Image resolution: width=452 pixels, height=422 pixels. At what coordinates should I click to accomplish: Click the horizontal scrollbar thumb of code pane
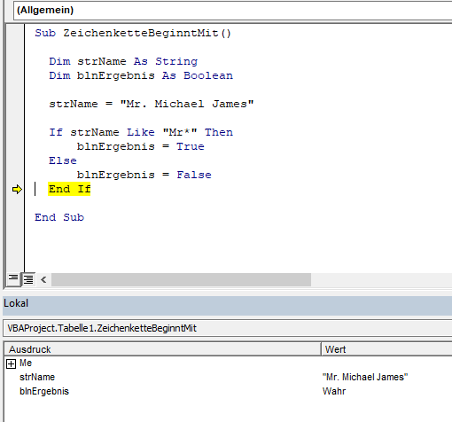pyautogui.click(x=181, y=279)
